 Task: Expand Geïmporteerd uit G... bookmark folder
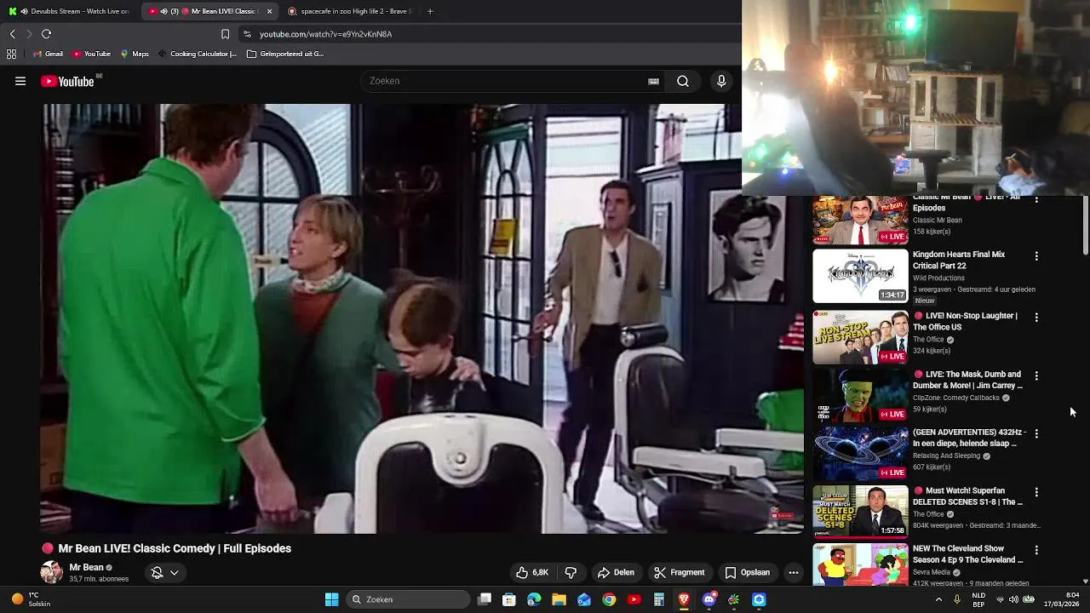click(285, 54)
